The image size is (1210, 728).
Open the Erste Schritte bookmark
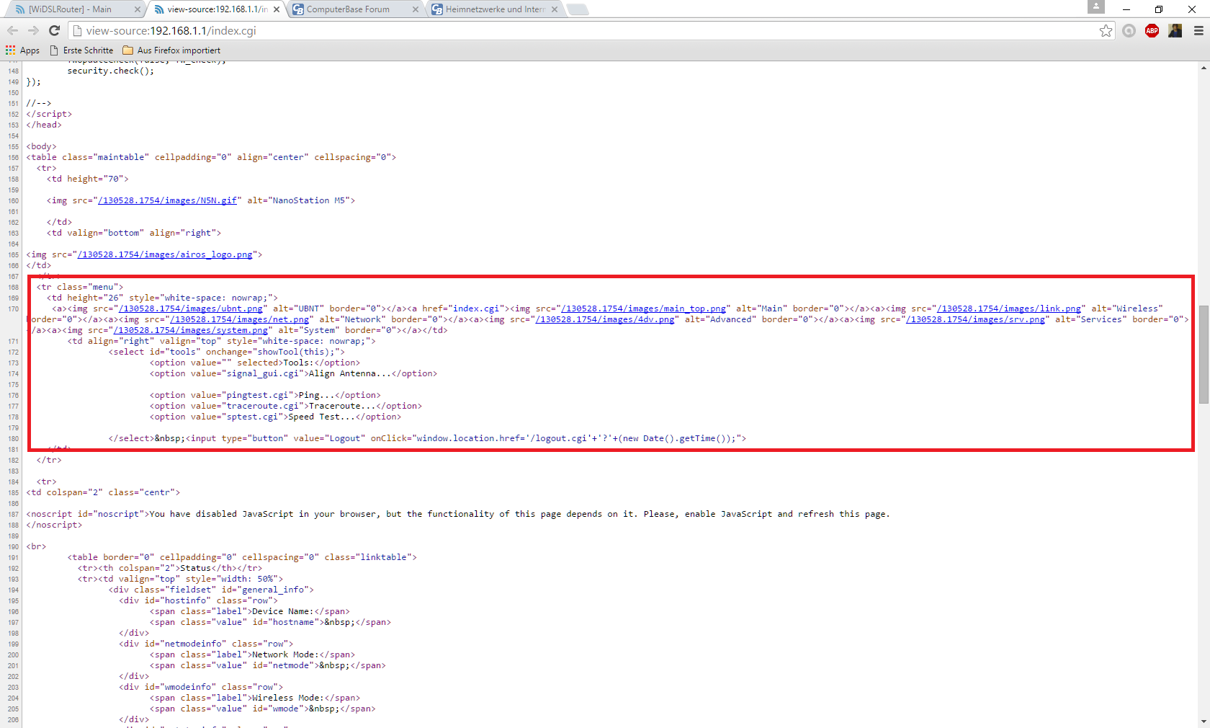pyautogui.click(x=81, y=50)
